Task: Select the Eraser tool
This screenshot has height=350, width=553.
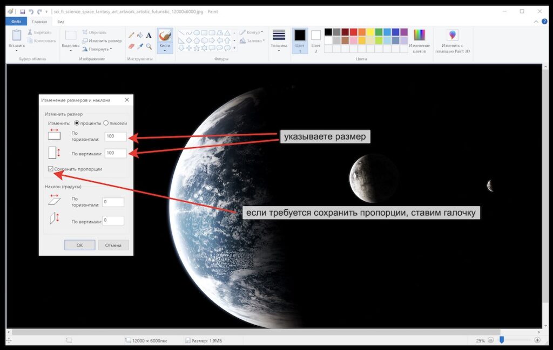Action: point(131,46)
